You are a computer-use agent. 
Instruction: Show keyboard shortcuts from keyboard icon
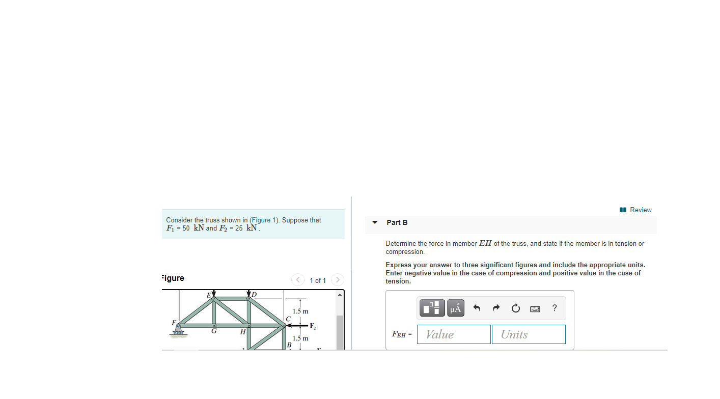tap(535, 308)
